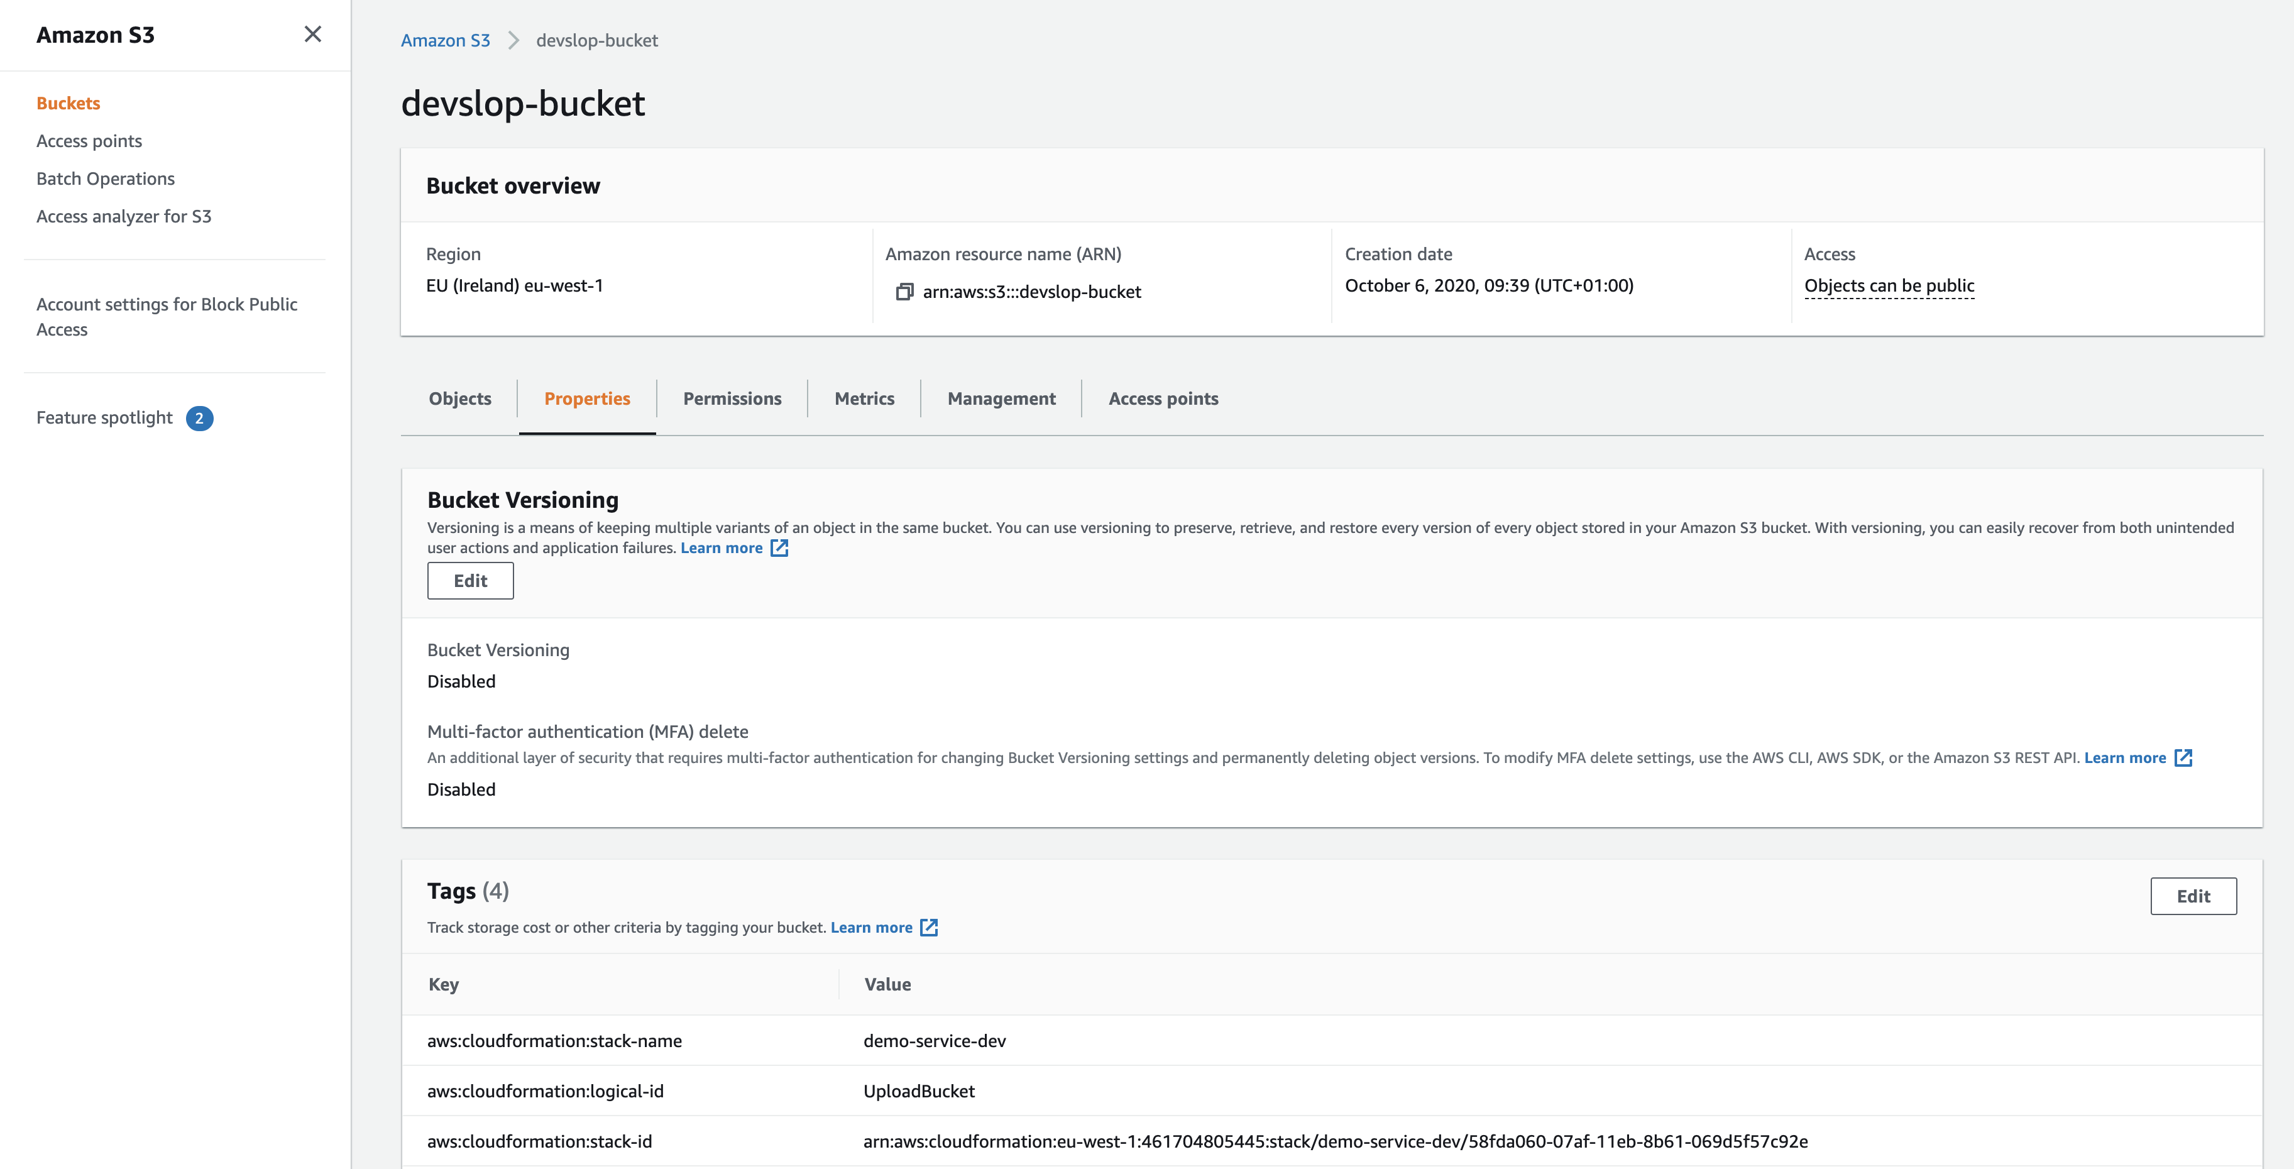
Task: Click the creation date October 6, 2020
Action: pos(1489,286)
